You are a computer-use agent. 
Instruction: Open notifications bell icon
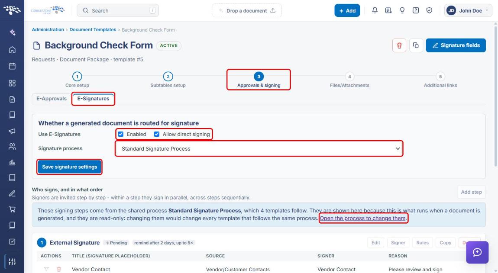click(375, 10)
